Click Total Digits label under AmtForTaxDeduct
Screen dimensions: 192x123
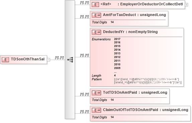(99, 22)
